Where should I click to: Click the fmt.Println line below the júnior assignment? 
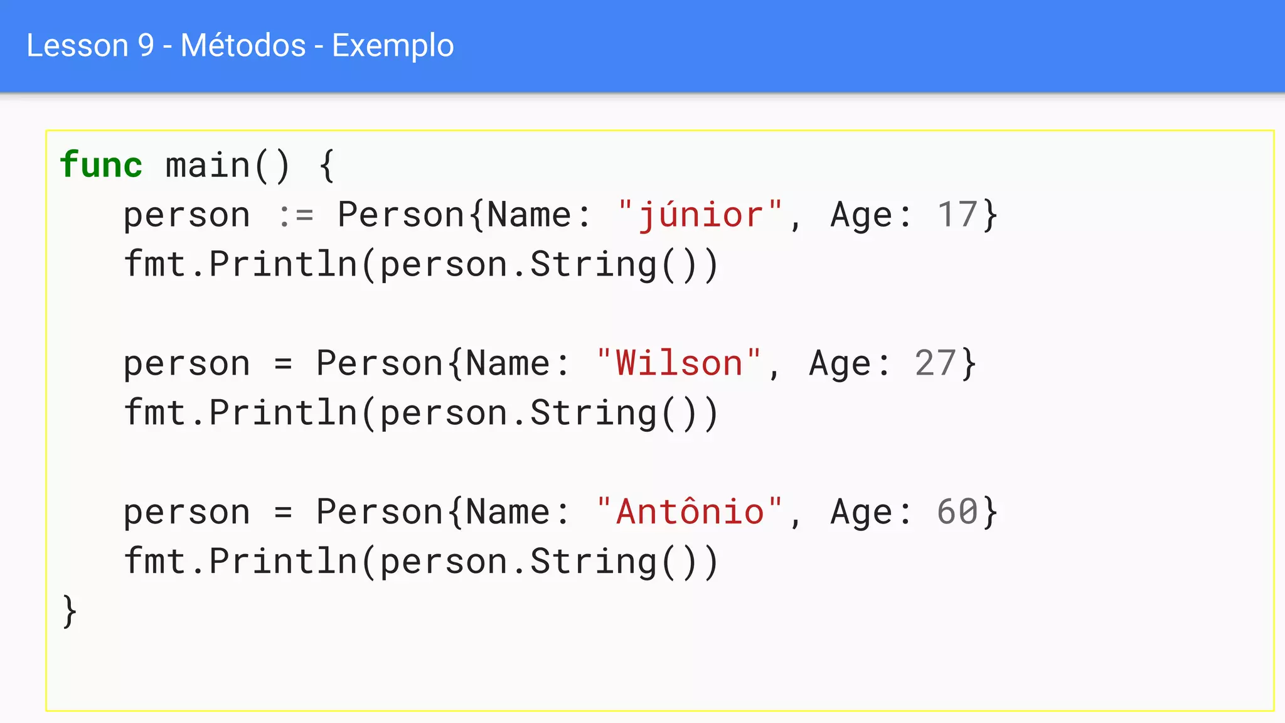click(x=420, y=265)
